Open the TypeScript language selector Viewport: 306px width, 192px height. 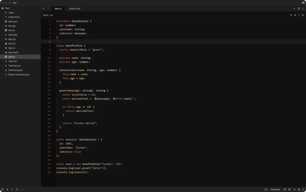click(275, 189)
